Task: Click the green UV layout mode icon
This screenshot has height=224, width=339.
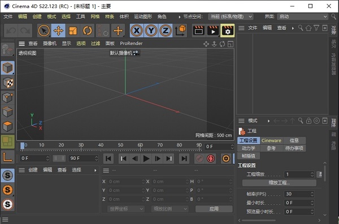Action: pyautogui.click(x=8, y=141)
